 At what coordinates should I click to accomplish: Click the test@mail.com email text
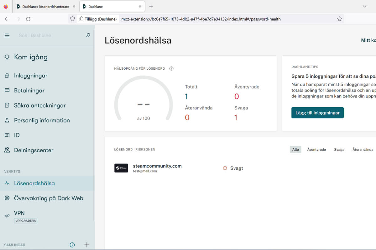tap(145, 171)
